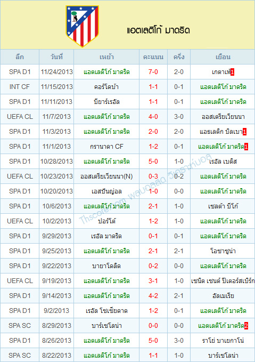This screenshot has width=255, height=362.
Task: Click the 3-1 score on 9/19/2013
Action: [x=153, y=281]
